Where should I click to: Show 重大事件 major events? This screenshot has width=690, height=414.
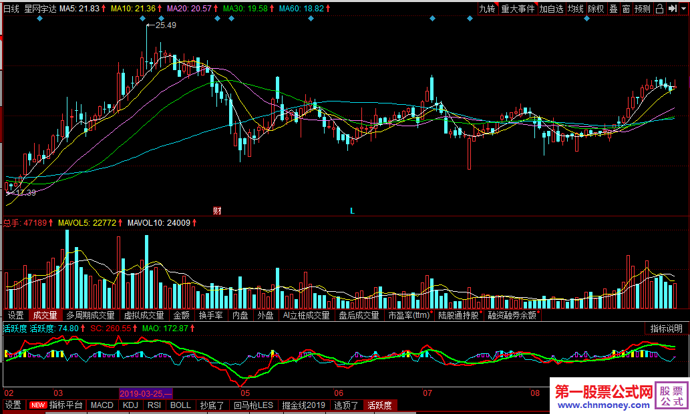518,9
